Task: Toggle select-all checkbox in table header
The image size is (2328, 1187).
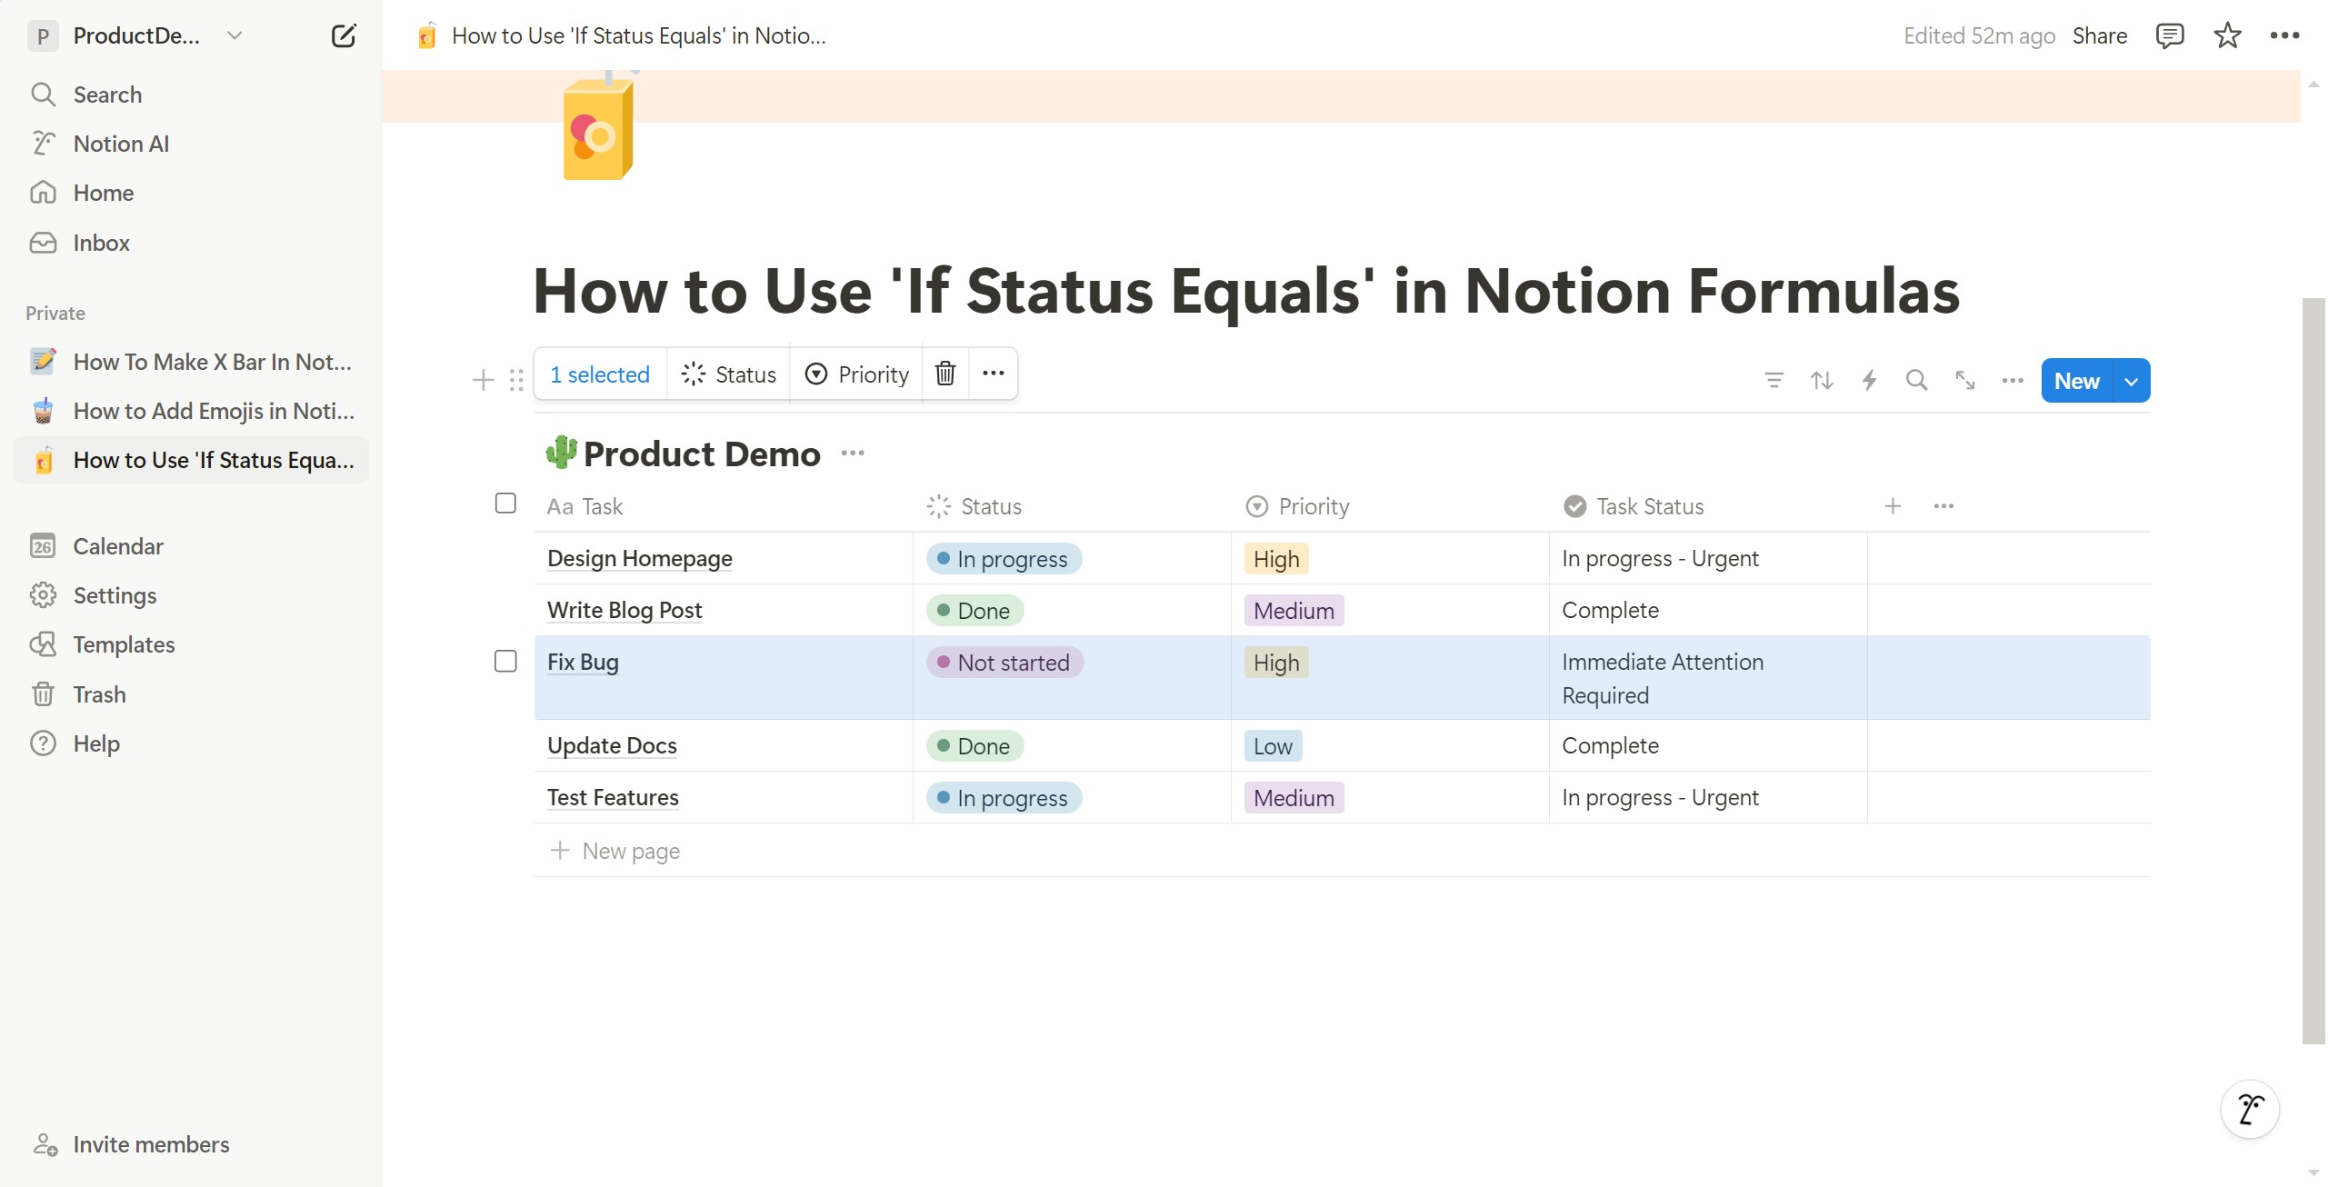Action: tap(505, 504)
